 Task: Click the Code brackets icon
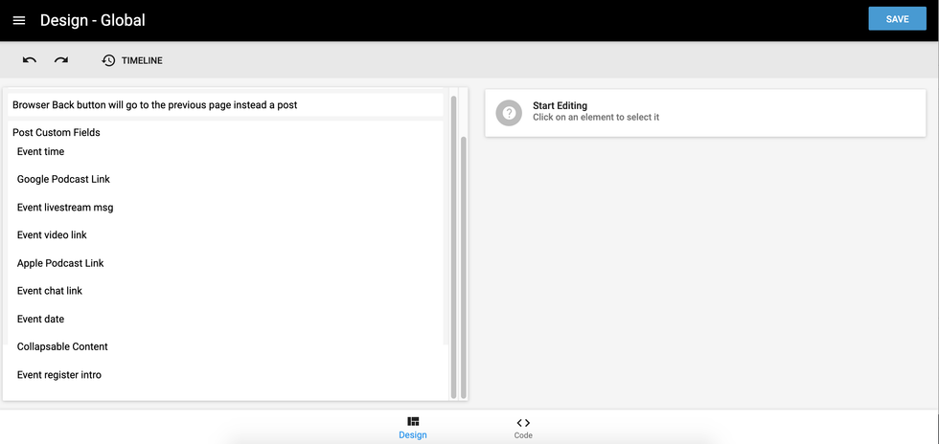(523, 422)
